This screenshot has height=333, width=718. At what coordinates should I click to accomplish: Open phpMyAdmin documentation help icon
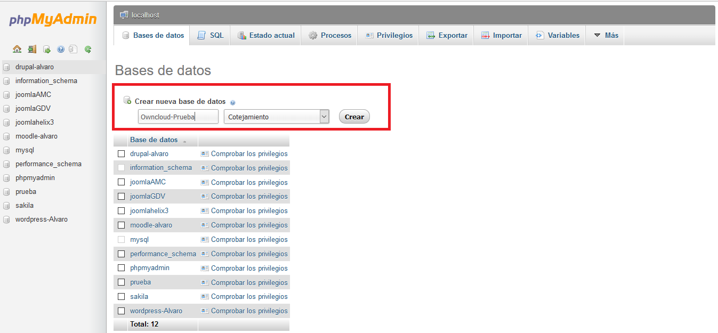[x=61, y=50]
